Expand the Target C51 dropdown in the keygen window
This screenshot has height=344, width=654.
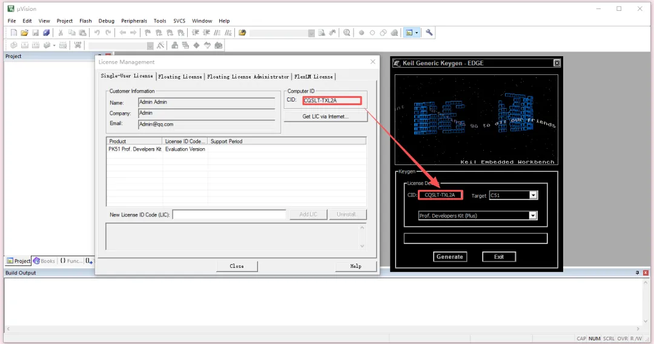533,195
